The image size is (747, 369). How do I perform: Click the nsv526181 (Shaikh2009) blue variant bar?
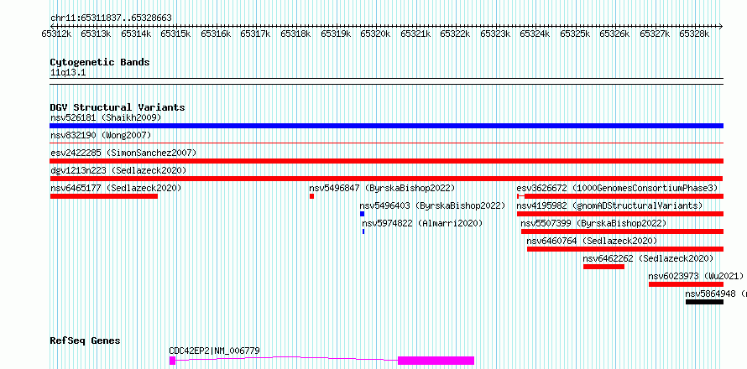386,126
